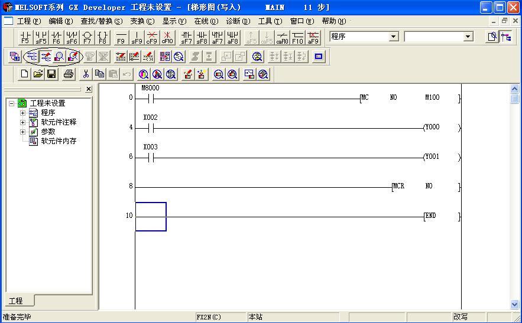522x323 pixels.
Task: Collapse the 工程未设置 root node
Action: [x=11, y=103]
